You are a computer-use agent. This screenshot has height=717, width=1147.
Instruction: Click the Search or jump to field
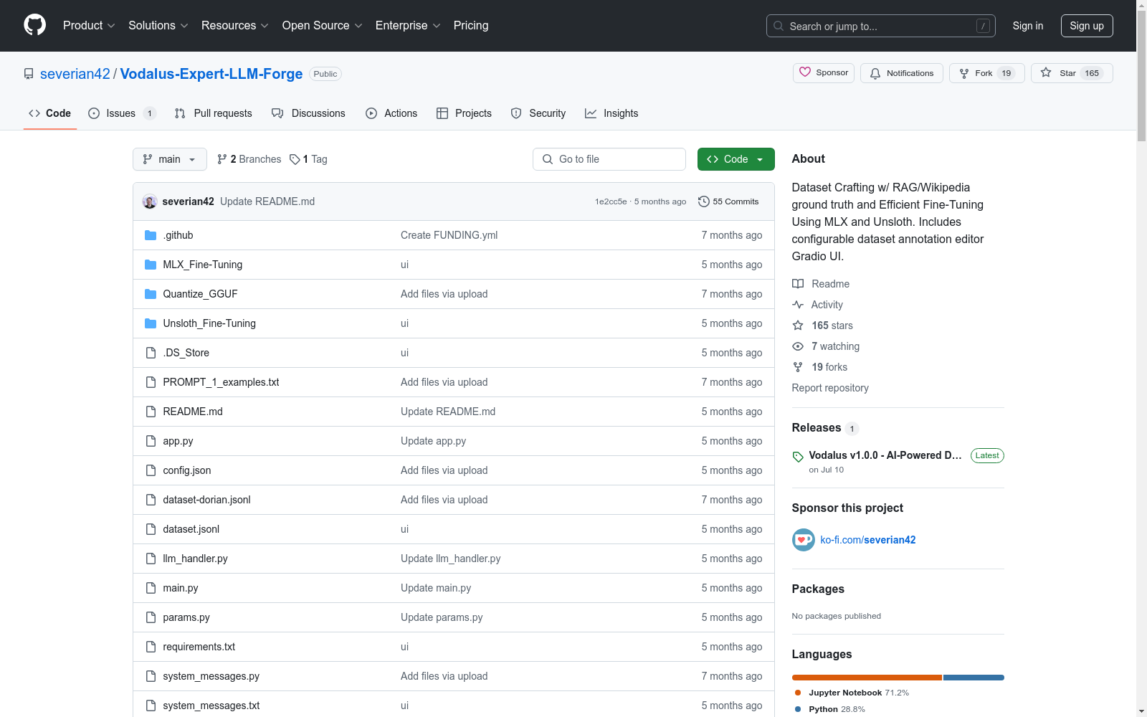click(881, 26)
